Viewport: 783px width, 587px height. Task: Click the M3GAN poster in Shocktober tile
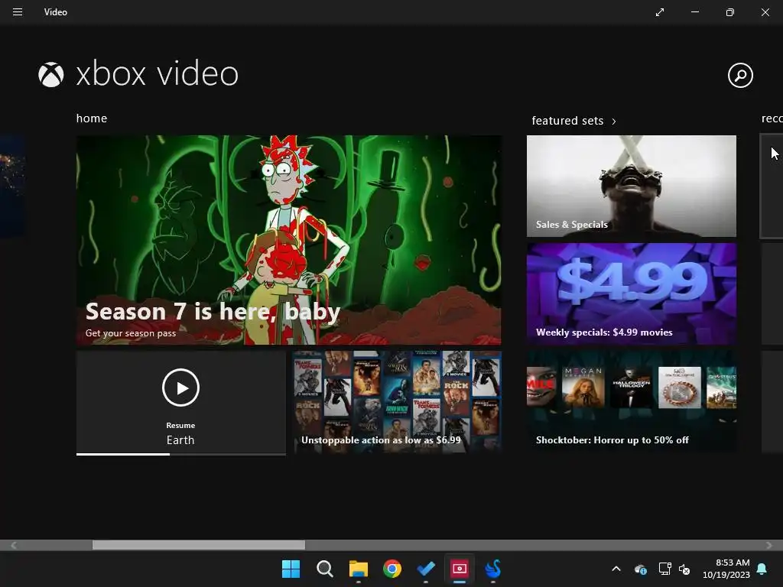(x=583, y=388)
